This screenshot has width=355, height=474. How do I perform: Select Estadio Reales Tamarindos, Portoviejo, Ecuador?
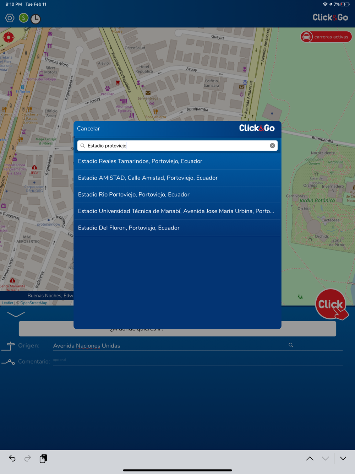177,161
